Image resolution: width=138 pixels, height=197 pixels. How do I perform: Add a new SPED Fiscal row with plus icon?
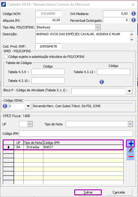[x=131, y=144]
